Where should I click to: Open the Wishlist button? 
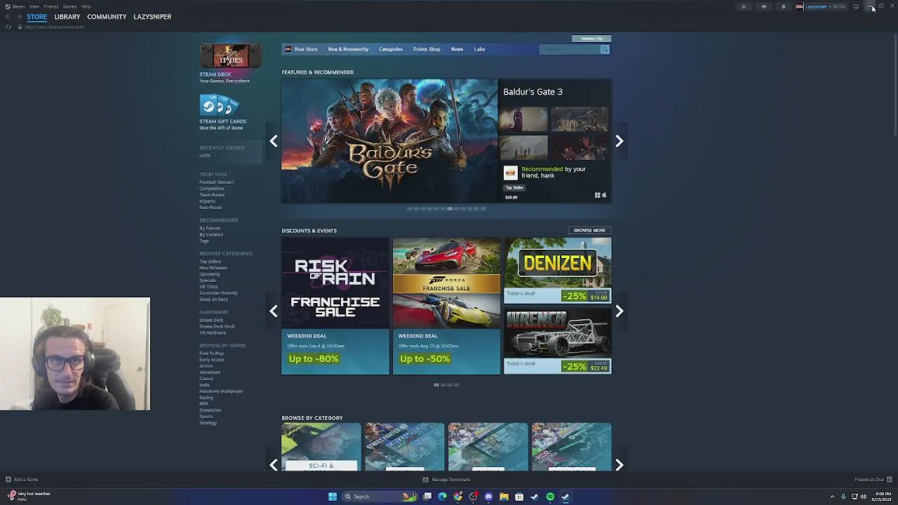click(591, 39)
